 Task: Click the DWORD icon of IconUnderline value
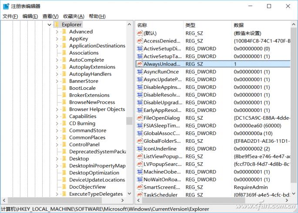coord(140,148)
